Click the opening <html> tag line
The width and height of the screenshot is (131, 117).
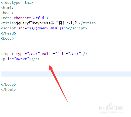click(x=7, y=8)
